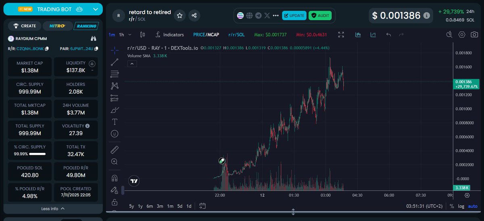The image size is (484, 221).
Task: Select the 1h chart interval
Action: tap(121, 35)
